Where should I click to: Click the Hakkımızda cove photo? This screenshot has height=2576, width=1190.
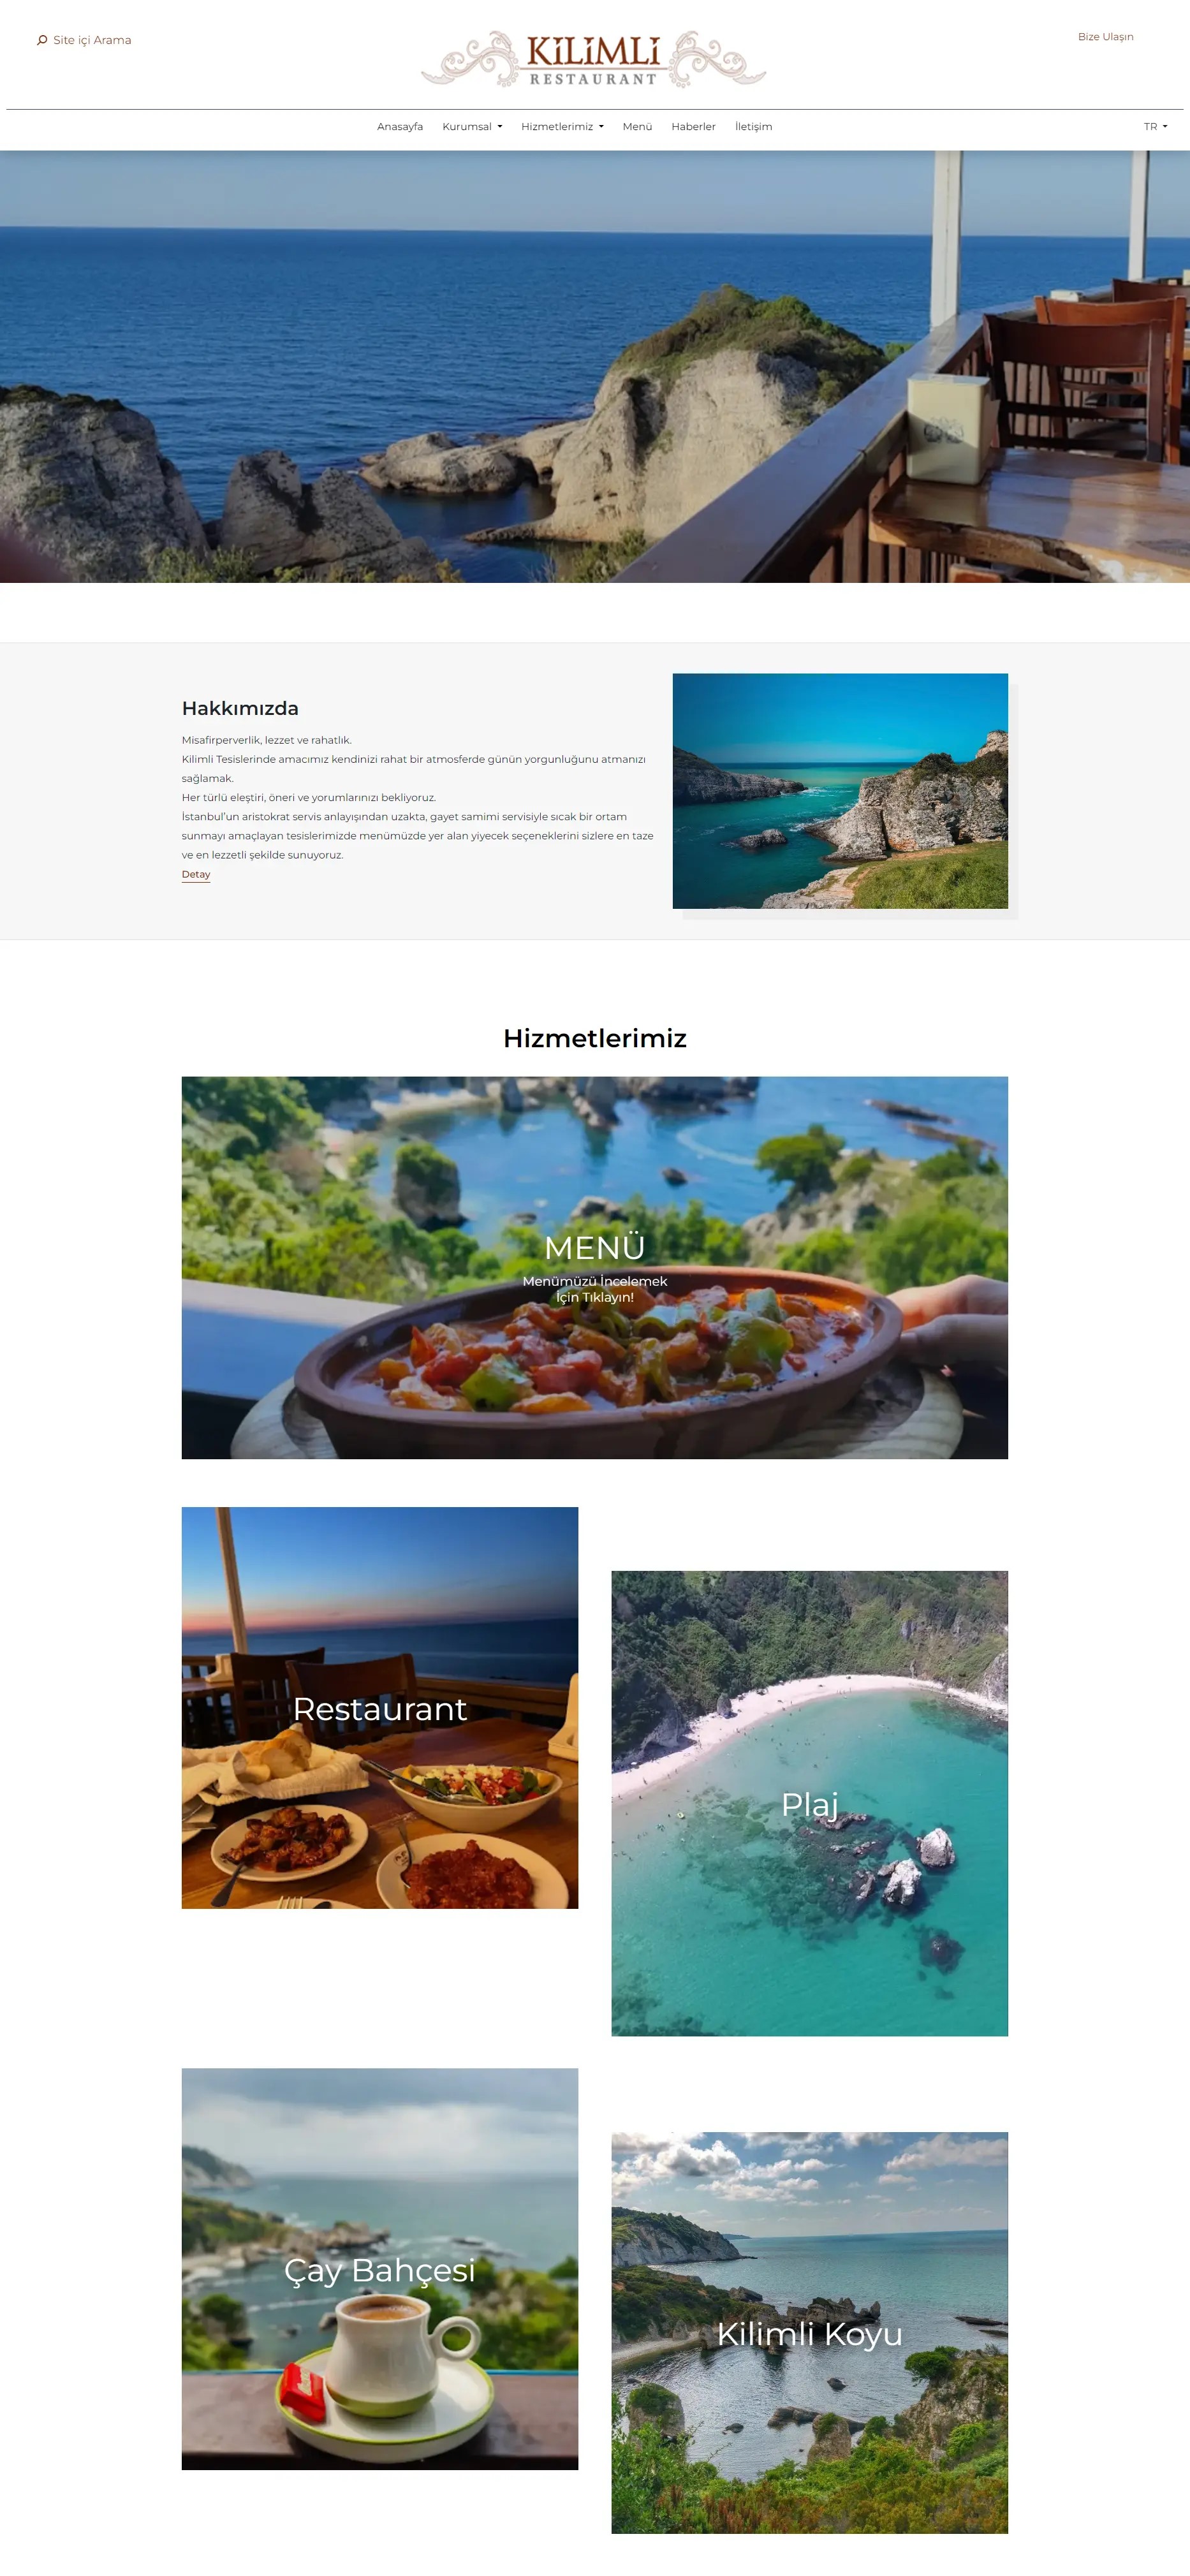(840, 791)
